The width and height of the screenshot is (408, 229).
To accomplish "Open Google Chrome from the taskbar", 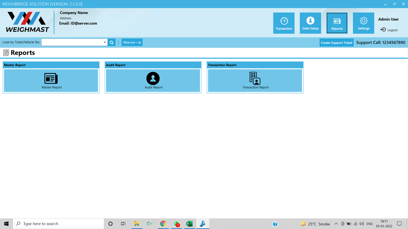I will point(163,224).
